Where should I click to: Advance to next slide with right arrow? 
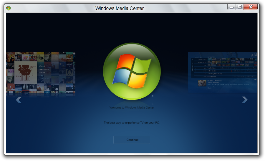(x=245, y=100)
